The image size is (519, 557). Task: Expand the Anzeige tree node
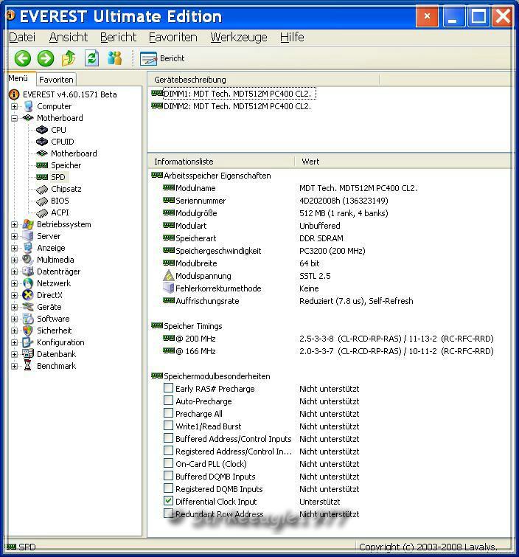(14, 248)
